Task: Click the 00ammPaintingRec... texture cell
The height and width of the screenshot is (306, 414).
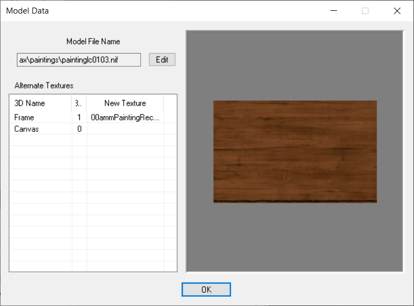Action: [x=125, y=118]
